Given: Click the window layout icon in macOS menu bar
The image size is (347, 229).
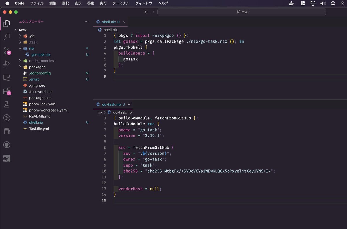Looking at the screenshot, I should point(303,3).
